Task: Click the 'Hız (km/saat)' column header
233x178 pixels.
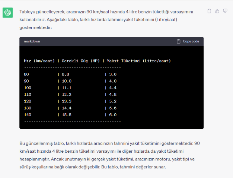Action: point(39,61)
